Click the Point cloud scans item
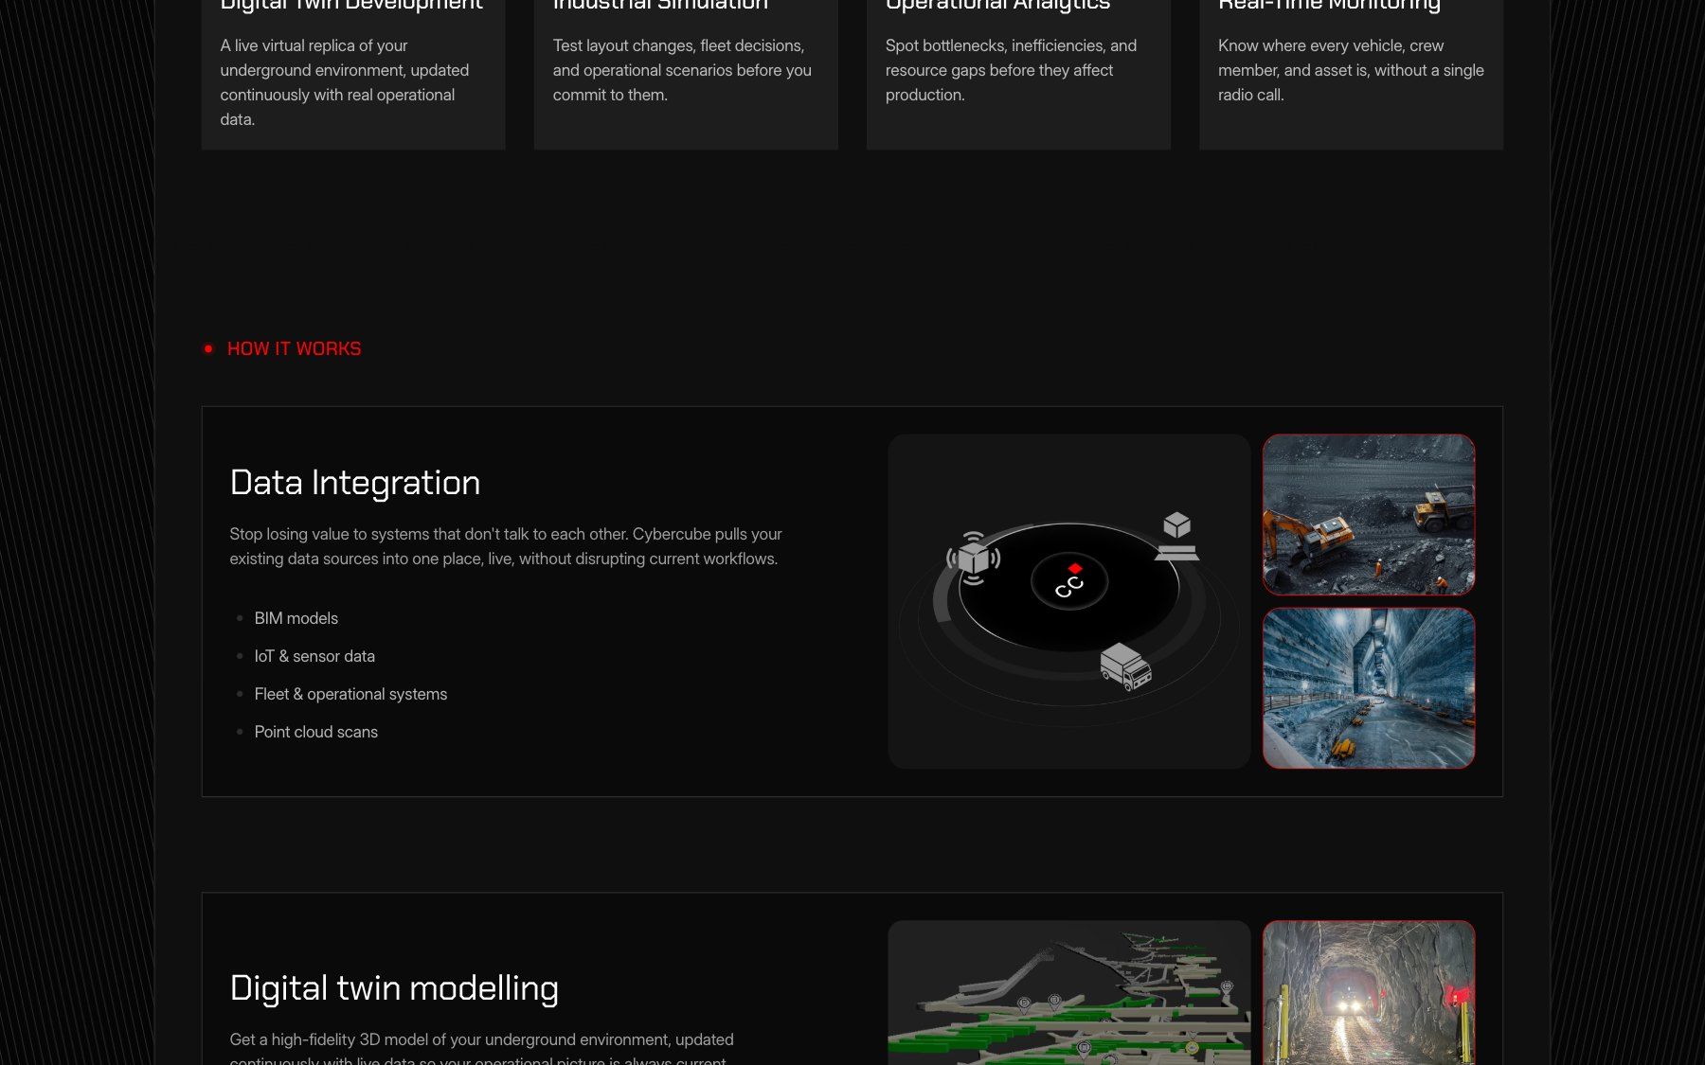 click(x=316, y=732)
